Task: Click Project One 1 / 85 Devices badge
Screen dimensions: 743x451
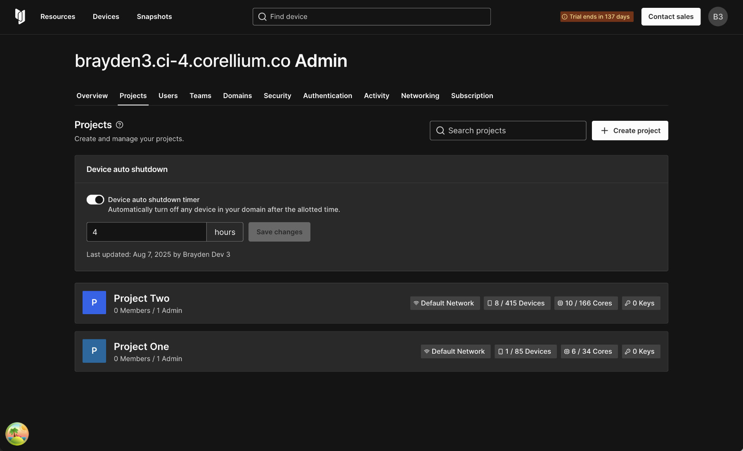Action: (525, 351)
